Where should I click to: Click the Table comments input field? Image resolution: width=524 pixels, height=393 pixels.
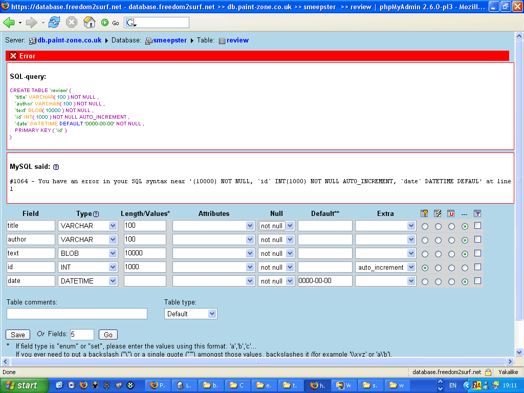(x=77, y=314)
